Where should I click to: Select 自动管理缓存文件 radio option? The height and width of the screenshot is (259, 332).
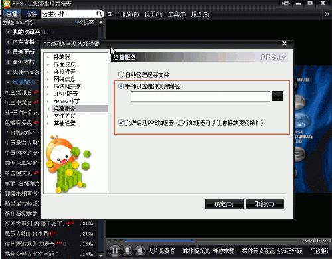click(121, 74)
